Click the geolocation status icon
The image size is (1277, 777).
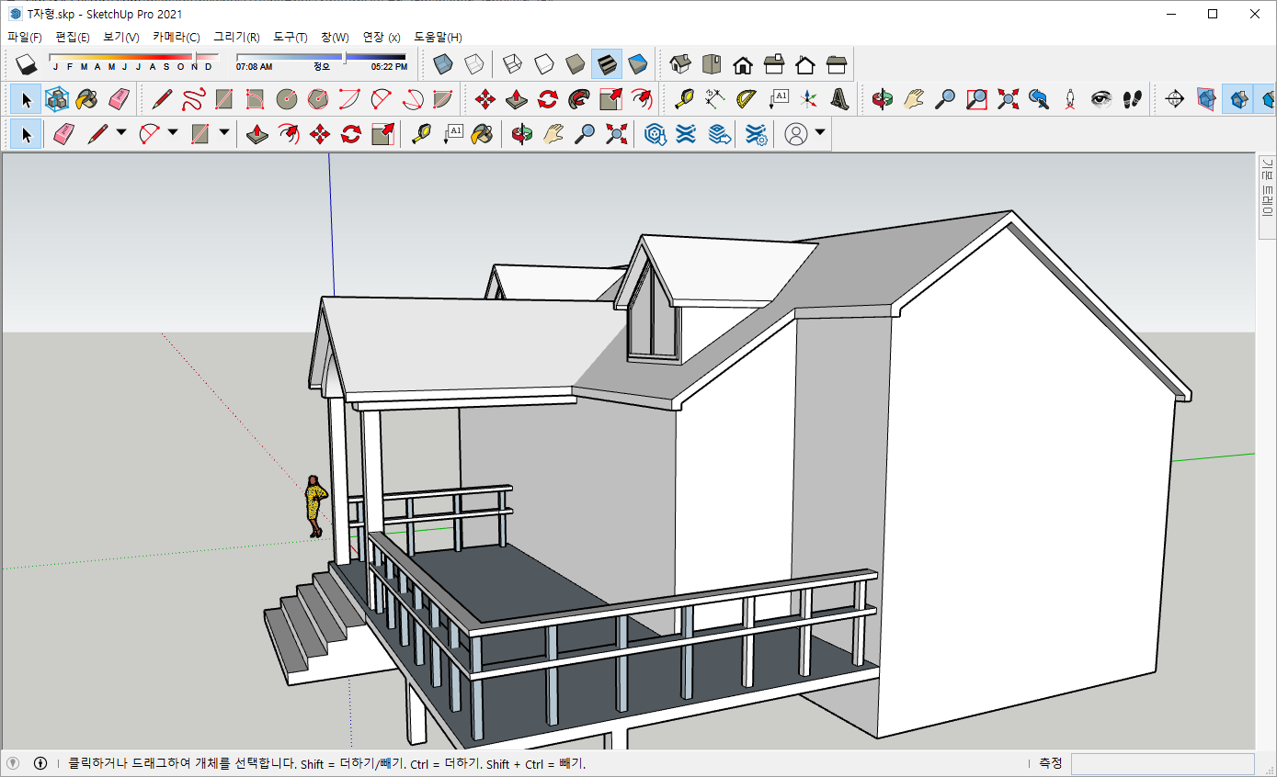pyautogui.click(x=13, y=763)
